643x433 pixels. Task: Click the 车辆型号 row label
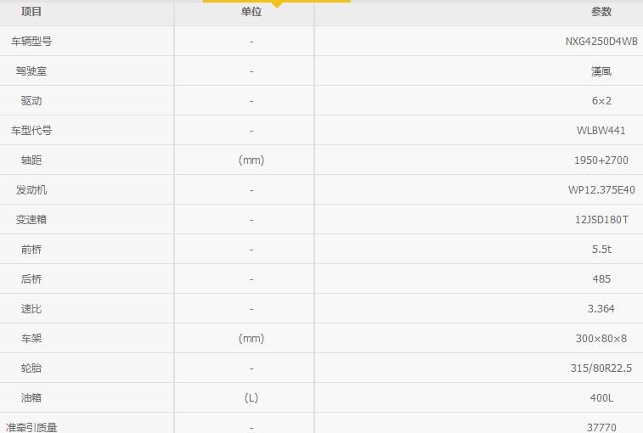click(31, 42)
